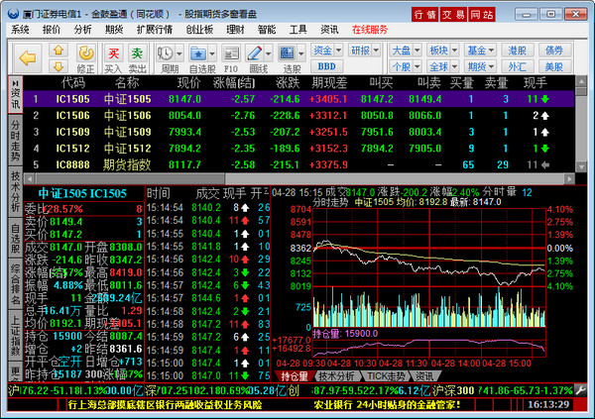Select the 分时走势 side tab

(x=15, y=141)
